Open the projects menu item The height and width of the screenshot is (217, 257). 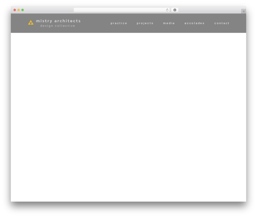(145, 23)
